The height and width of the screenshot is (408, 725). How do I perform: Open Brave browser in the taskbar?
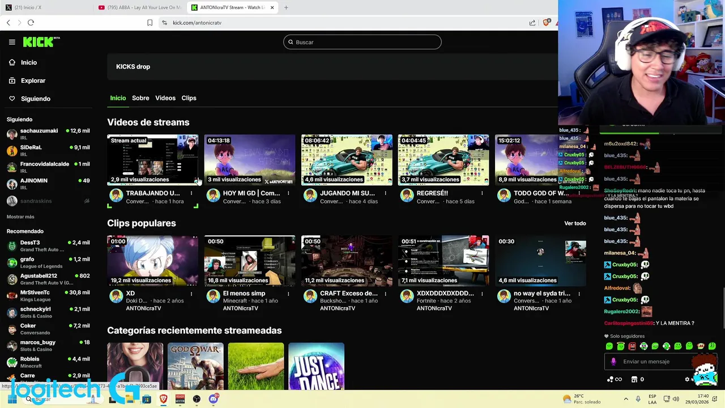click(164, 399)
